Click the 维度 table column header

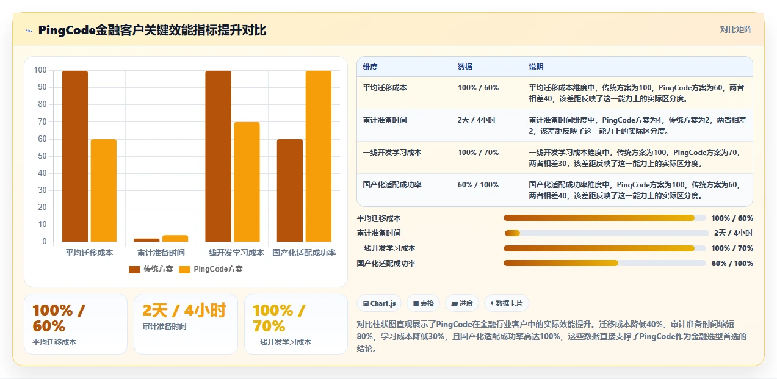tap(370, 67)
